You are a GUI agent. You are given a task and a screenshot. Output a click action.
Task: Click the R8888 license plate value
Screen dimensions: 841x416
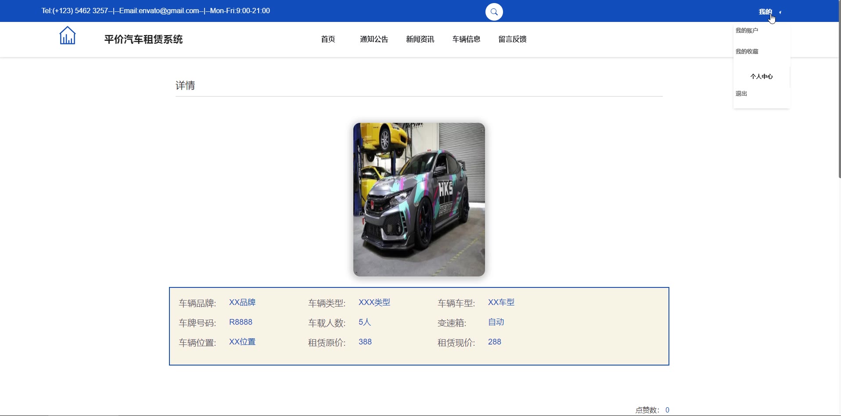click(241, 322)
